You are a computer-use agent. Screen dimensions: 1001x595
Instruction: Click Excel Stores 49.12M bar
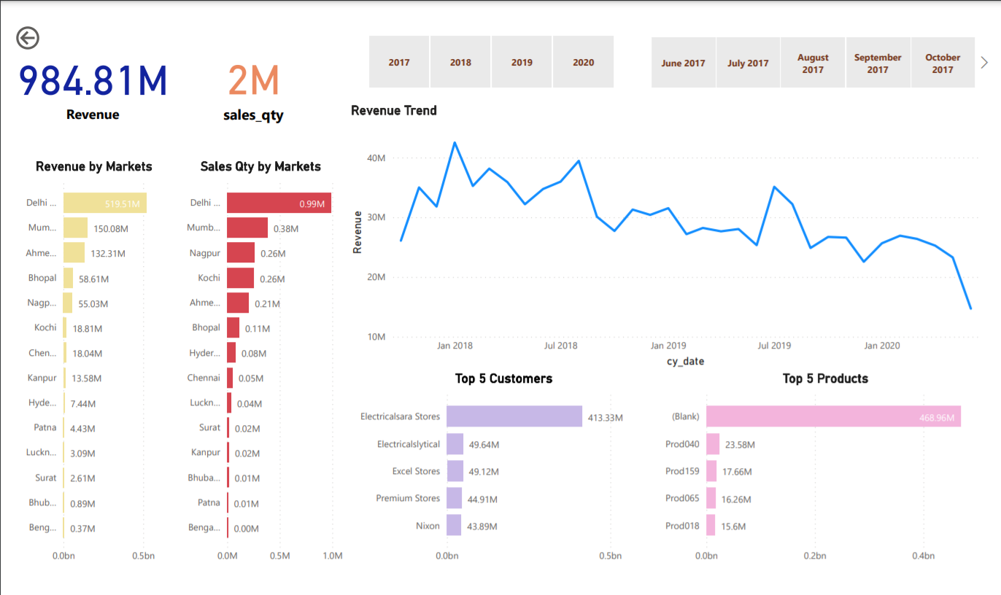pyautogui.click(x=455, y=471)
